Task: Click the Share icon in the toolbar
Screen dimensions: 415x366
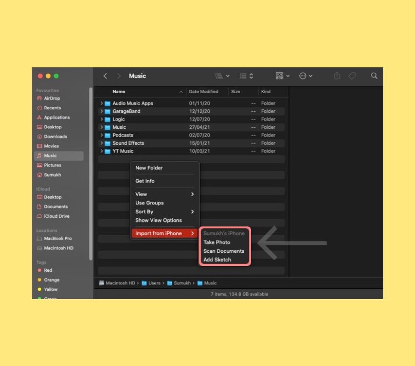Action: [x=337, y=76]
